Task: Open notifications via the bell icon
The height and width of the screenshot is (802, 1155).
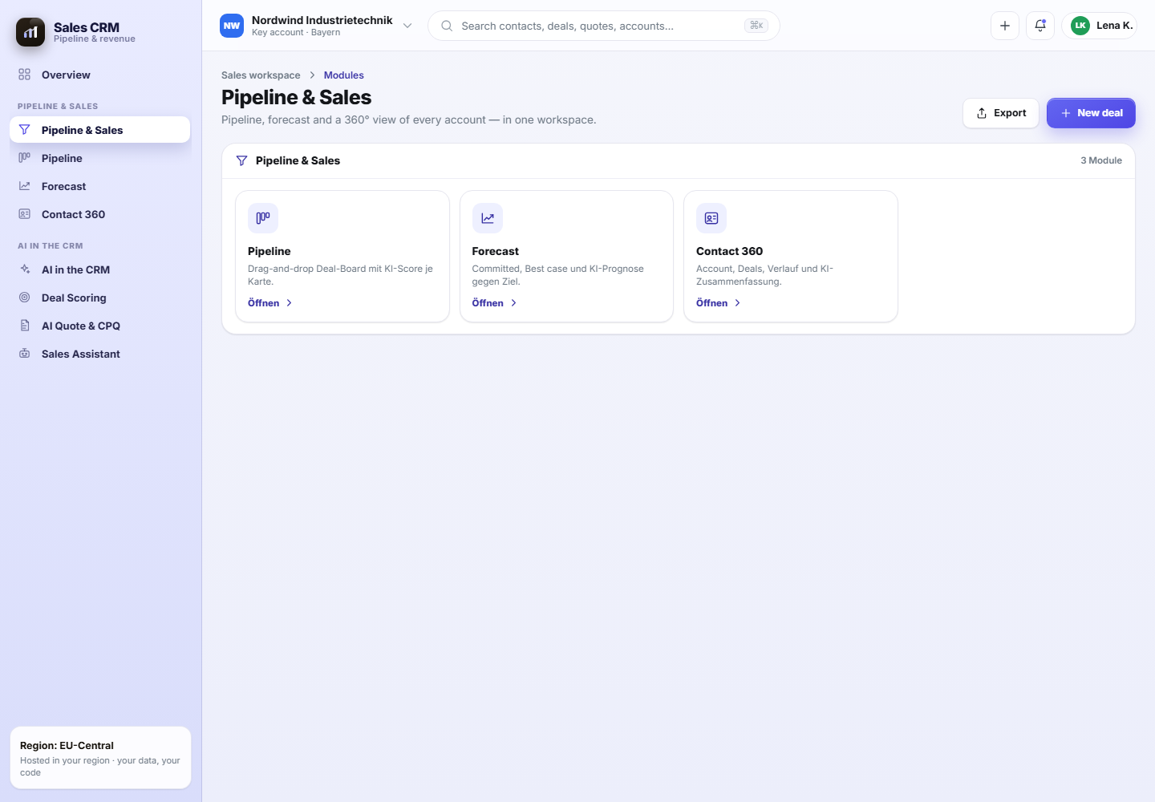Action: coord(1040,26)
